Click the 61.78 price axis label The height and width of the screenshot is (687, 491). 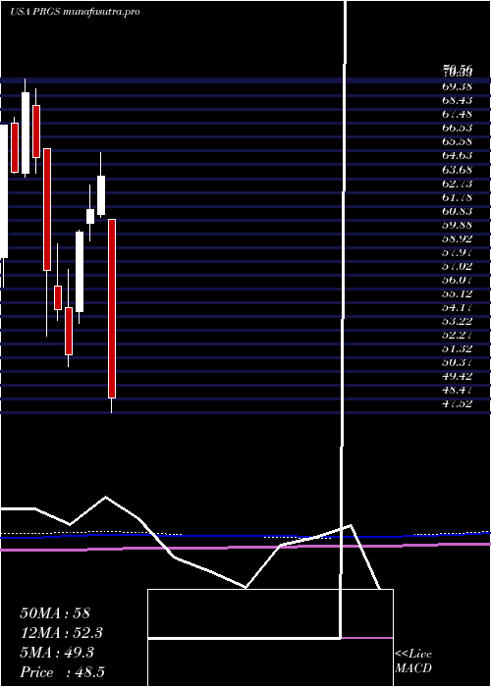(x=457, y=197)
